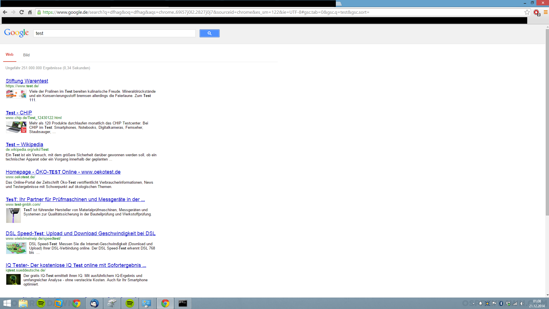
Task: Open the browser home page icon
Action: [x=30, y=12]
